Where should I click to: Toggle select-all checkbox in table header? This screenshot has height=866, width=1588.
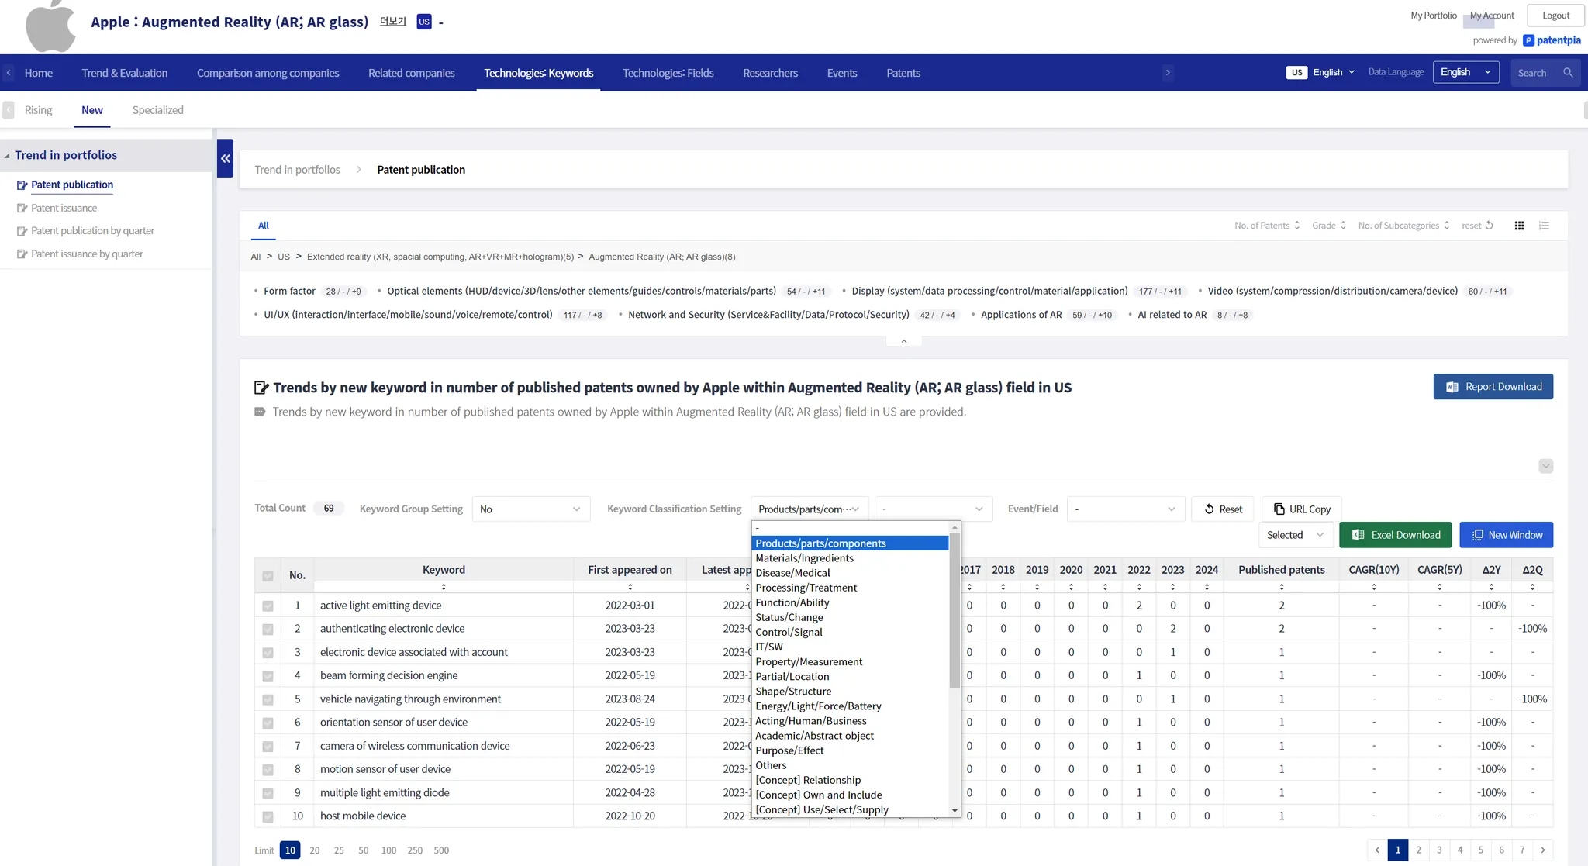coord(268,575)
